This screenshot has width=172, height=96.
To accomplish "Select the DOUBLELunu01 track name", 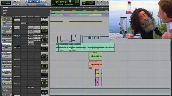I will coord(6,70).
